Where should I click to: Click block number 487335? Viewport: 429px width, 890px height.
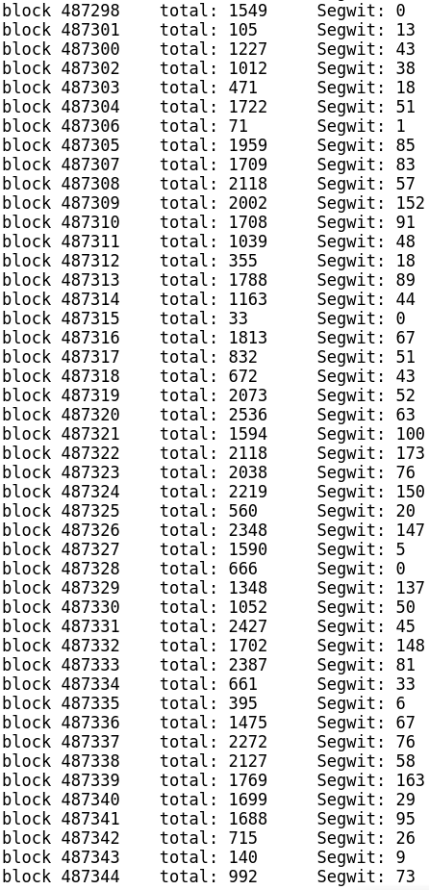[90, 702]
